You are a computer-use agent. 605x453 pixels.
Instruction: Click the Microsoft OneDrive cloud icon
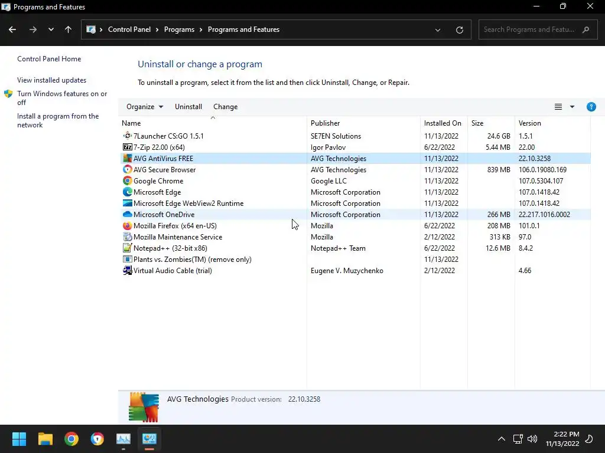click(x=128, y=214)
